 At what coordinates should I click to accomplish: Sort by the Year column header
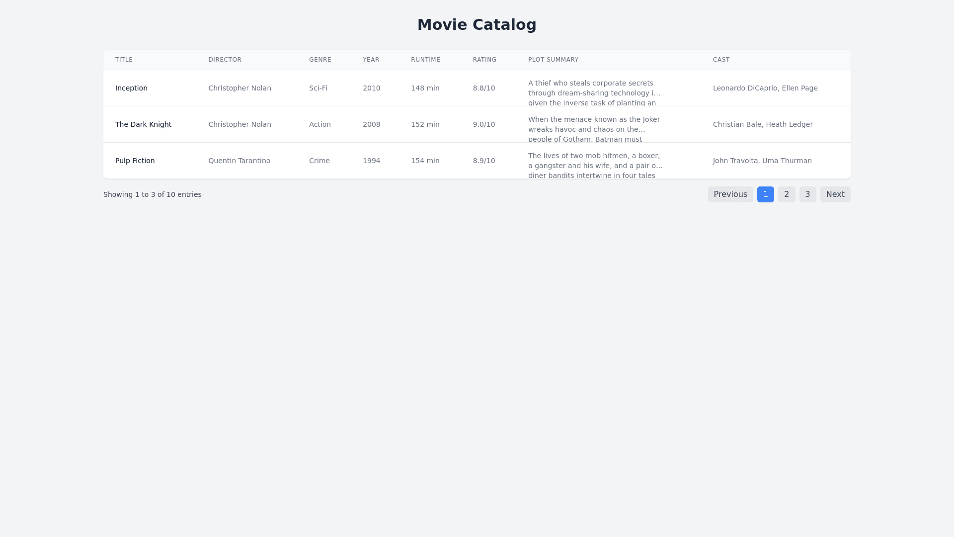(371, 60)
